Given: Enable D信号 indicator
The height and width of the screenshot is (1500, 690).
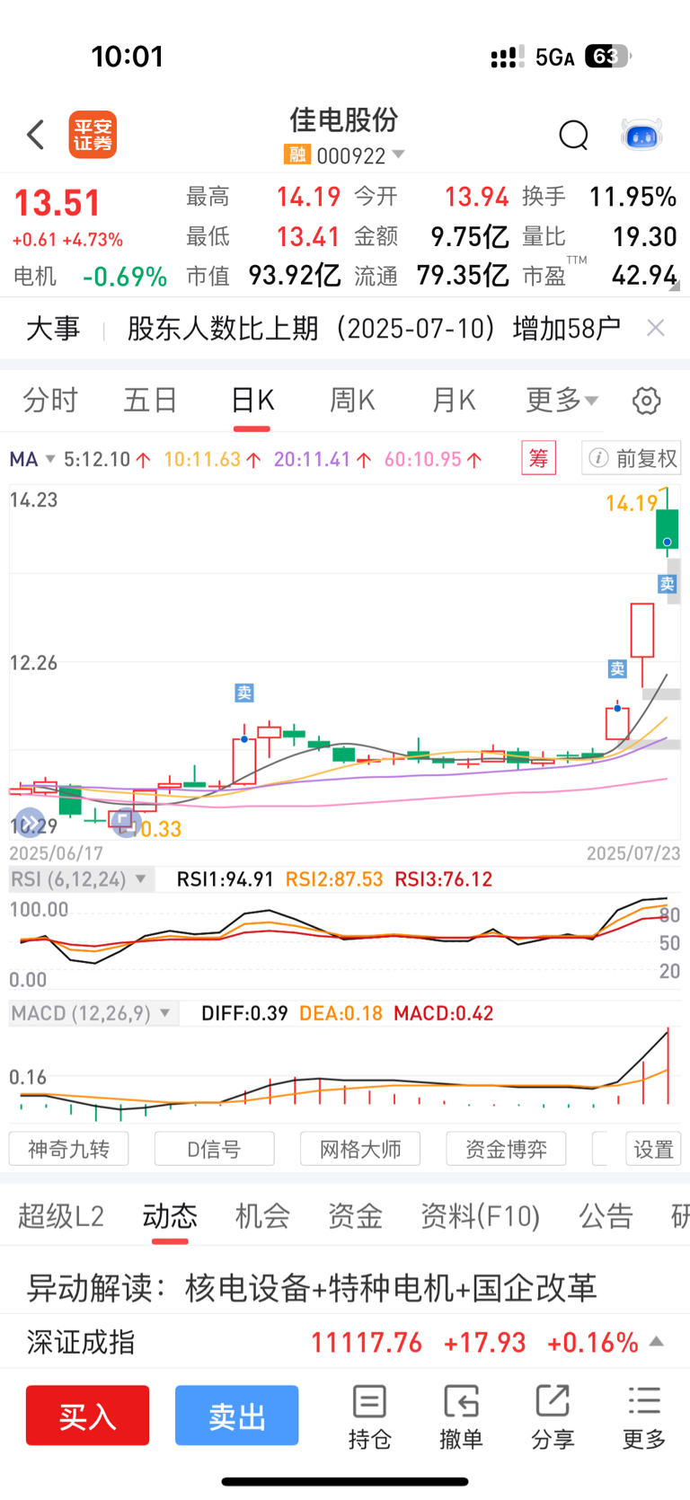Looking at the screenshot, I should click(214, 1149).
